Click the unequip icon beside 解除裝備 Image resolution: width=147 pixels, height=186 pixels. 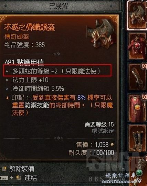4,169
